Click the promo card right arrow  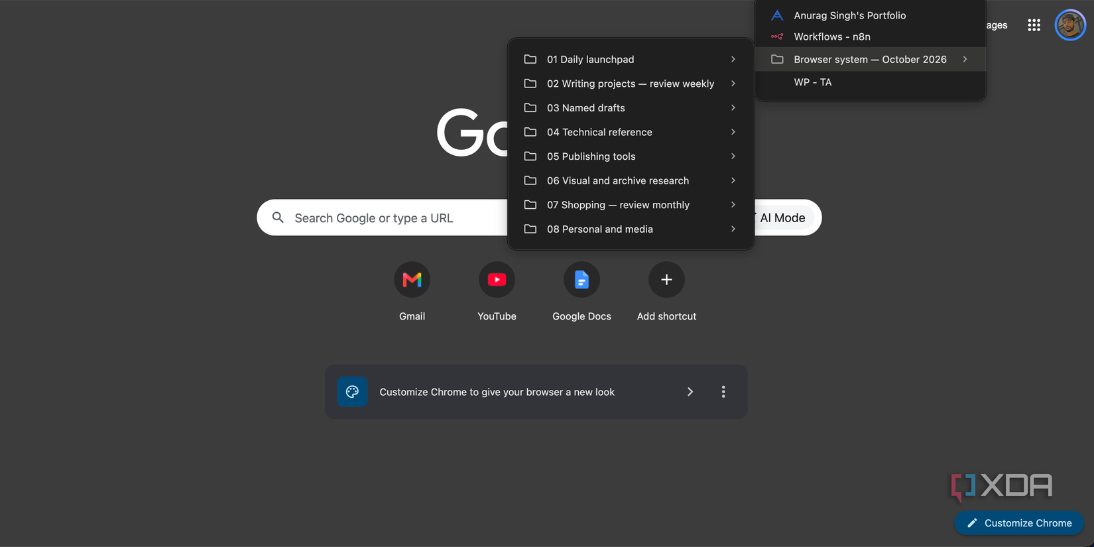[690, 392]
